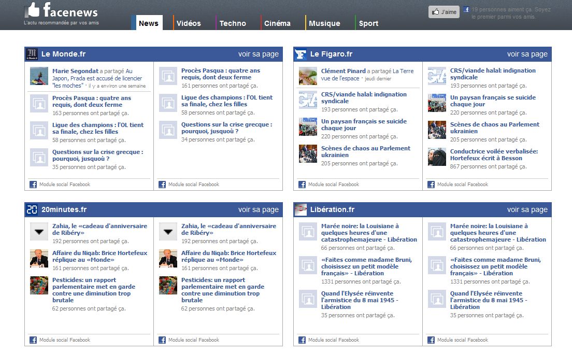Open 'La Terre vue de l'espace' link
Image resolution: width=572 pixels, height=352 pixels.
pyautogui.click(x=367, y=75)
